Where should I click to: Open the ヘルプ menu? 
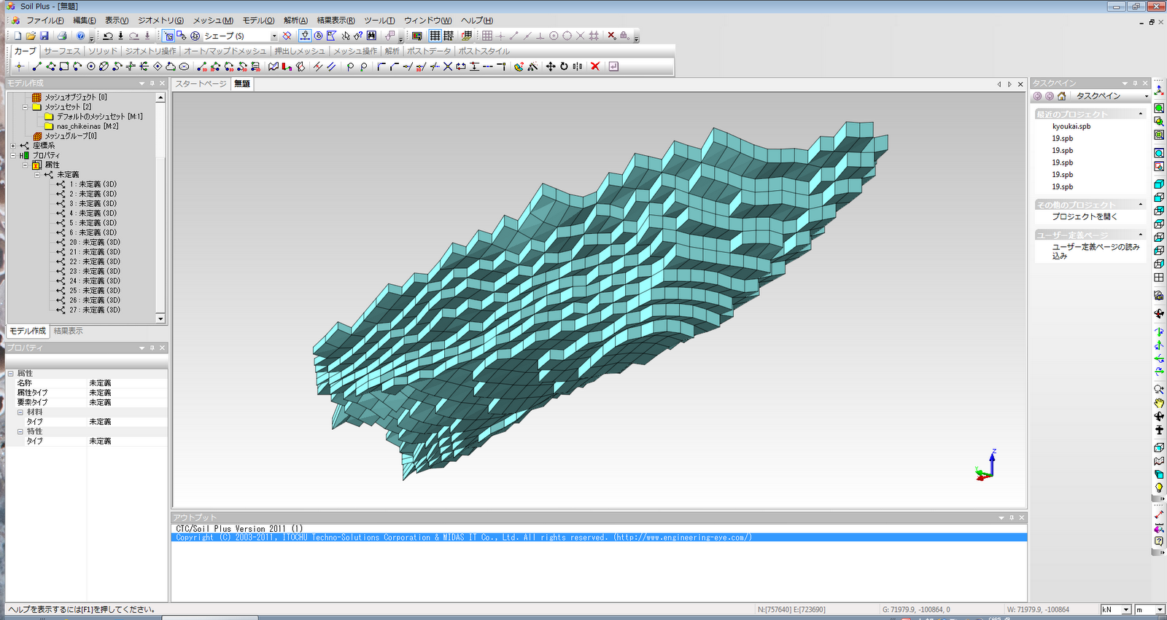tap(477, 20)
